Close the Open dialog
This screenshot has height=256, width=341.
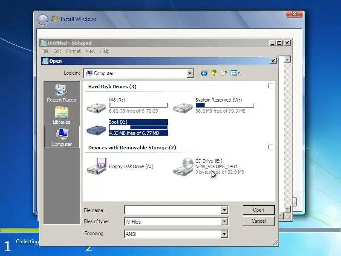tap(273, 61)
